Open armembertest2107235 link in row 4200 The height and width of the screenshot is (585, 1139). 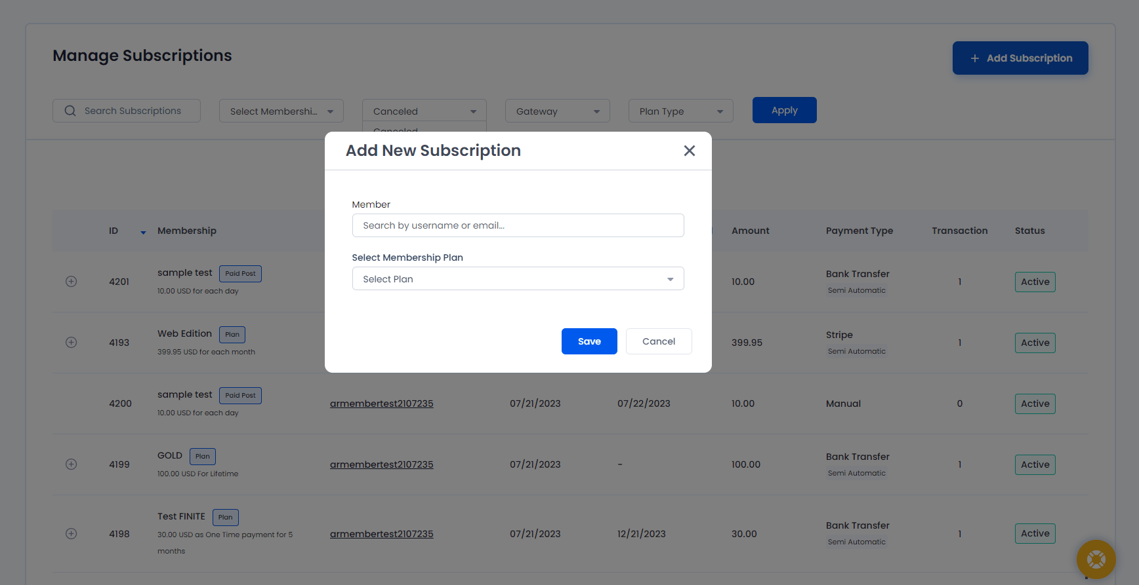(381, 404)
